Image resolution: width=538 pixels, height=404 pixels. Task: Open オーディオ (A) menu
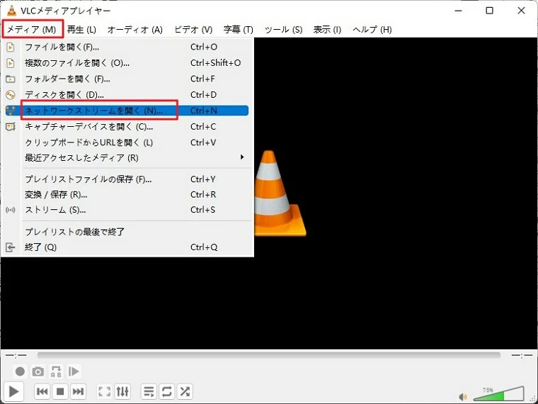[134, 30]
